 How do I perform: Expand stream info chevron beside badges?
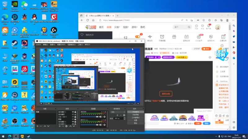[x=210, y=57]
